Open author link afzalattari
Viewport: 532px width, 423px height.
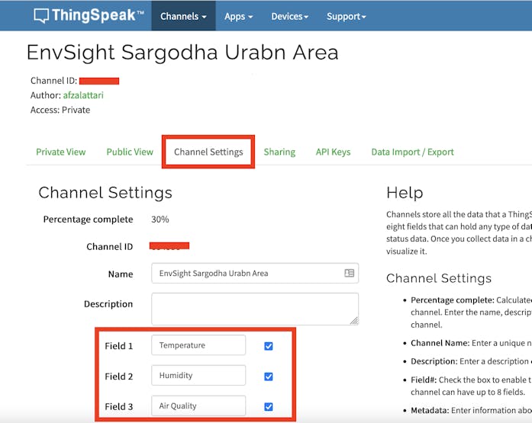(x=83, y=95)
